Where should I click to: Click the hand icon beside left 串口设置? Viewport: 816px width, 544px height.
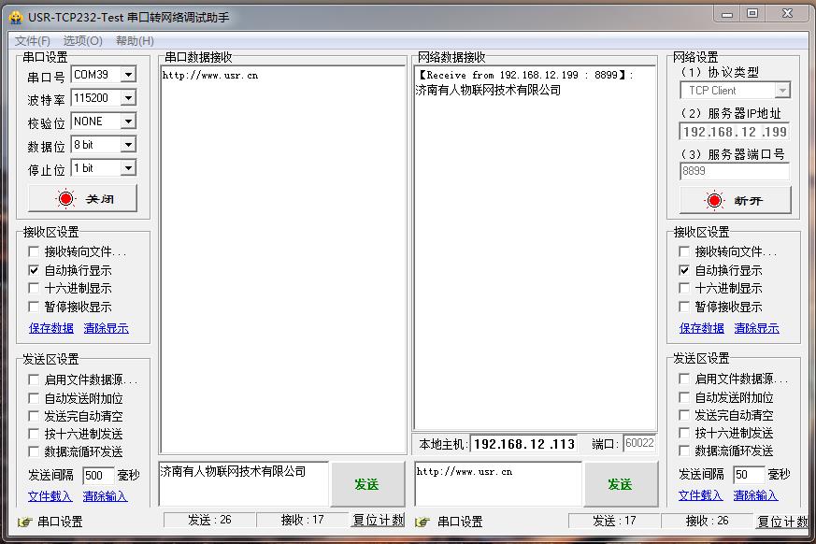click(x=24, y=523)
